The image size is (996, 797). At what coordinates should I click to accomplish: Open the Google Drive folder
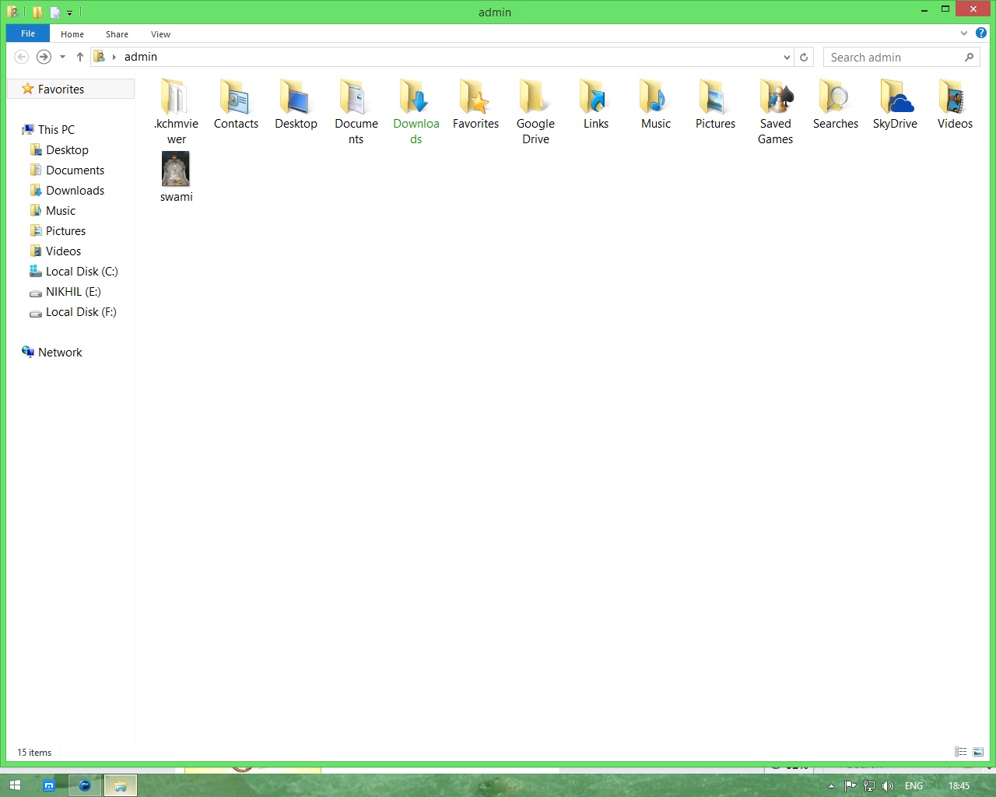click(535, 111)
